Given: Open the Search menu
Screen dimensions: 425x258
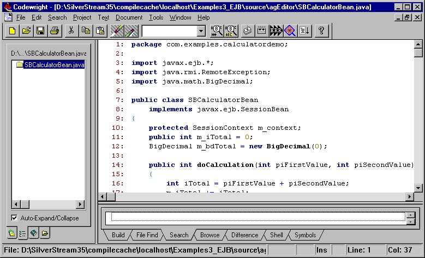Looking at the screenshot, I should pyautogui.click(x=57, y=17).
